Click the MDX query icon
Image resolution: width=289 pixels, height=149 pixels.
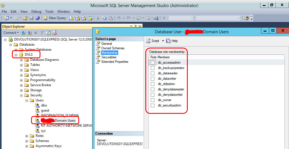(x=77, y=18)
